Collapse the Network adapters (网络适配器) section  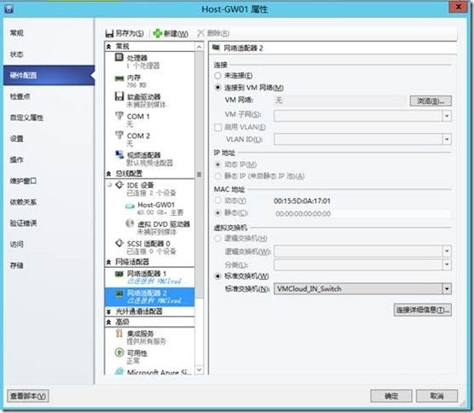[x=109, y=262]
